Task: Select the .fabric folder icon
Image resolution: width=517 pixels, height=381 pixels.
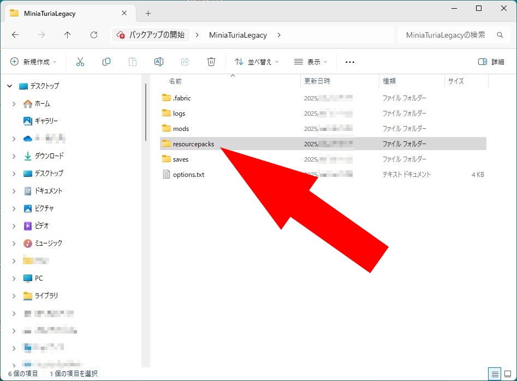Action: (x=167, y=98)
